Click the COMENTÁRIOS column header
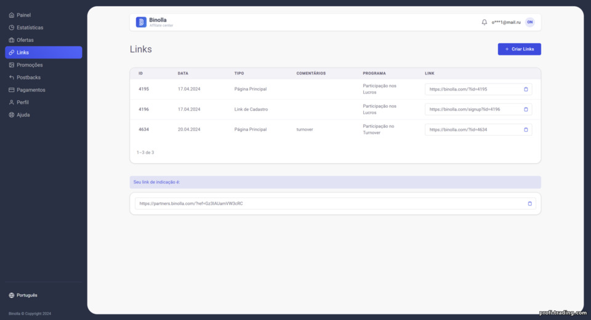Screen dimensions: 591x320 click(311, 73)
